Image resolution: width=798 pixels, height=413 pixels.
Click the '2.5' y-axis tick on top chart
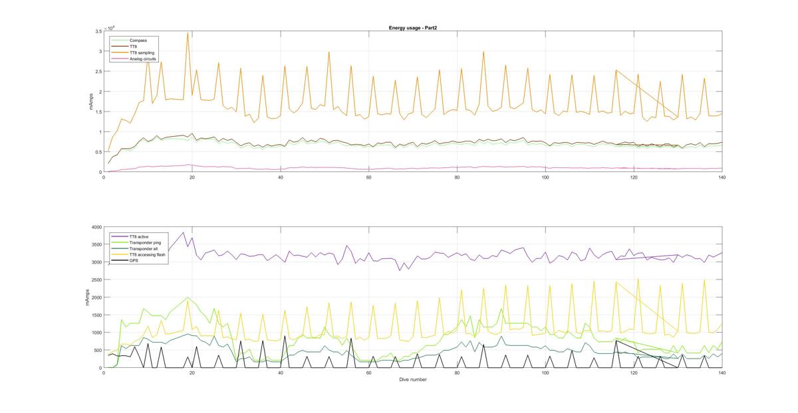pos(98,72)
